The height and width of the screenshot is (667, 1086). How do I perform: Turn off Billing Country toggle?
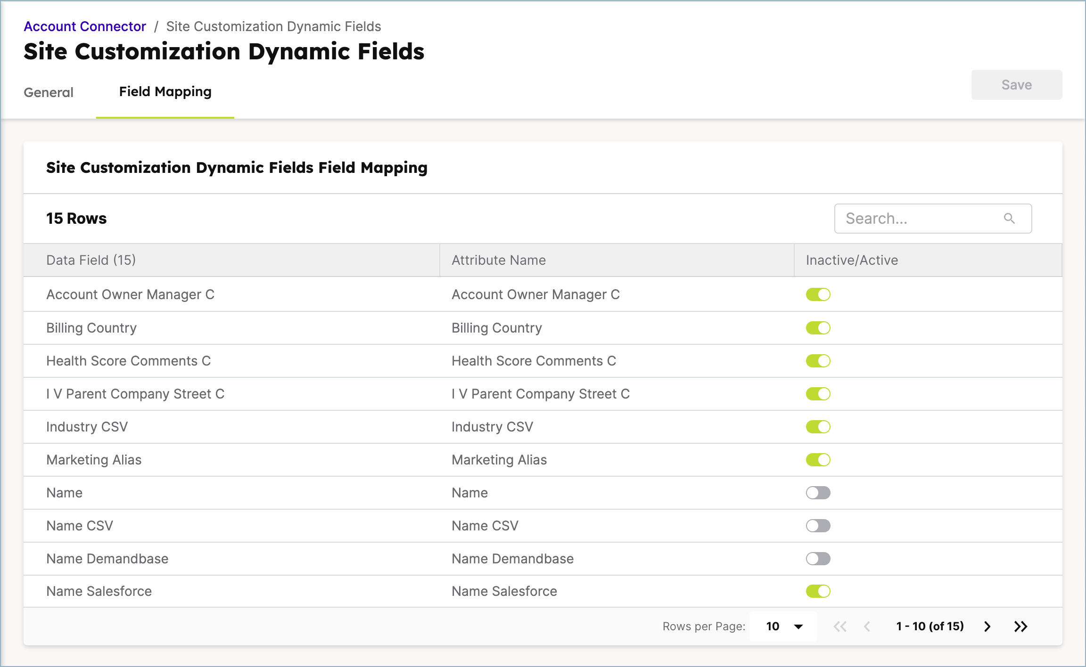[x=818, y=328]
